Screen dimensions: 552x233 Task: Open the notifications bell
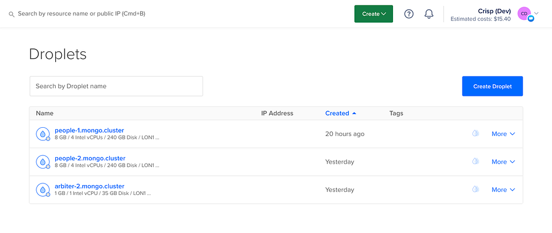(429, 14)
